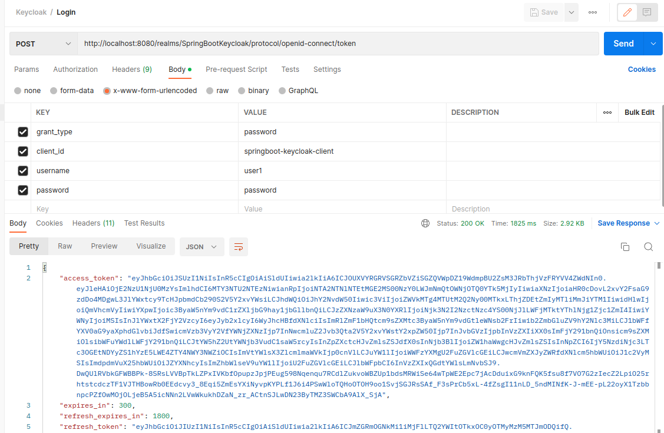
Task: Click the client_id key cell
Action: (135, 151)
